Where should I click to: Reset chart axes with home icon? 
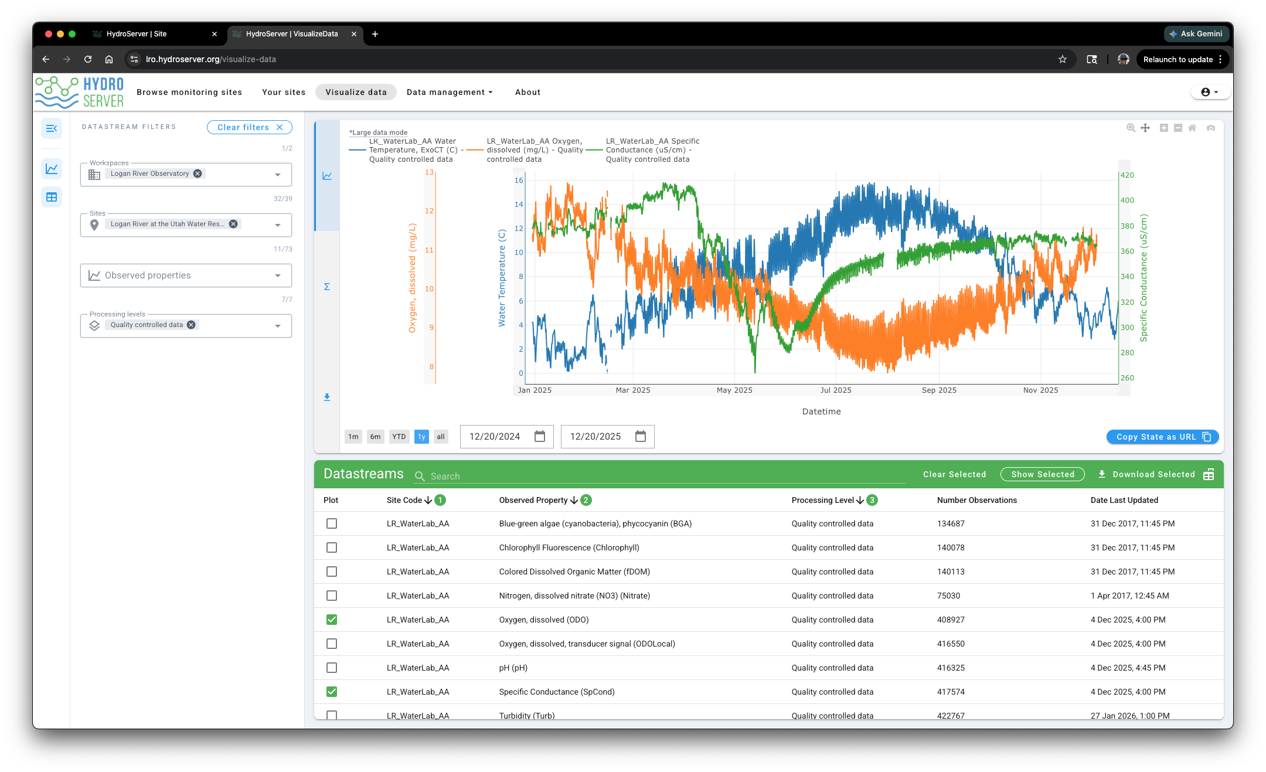pos(1192,128)
